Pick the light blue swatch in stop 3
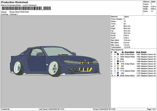The image size is (157, 111). (x=118, y=59)
